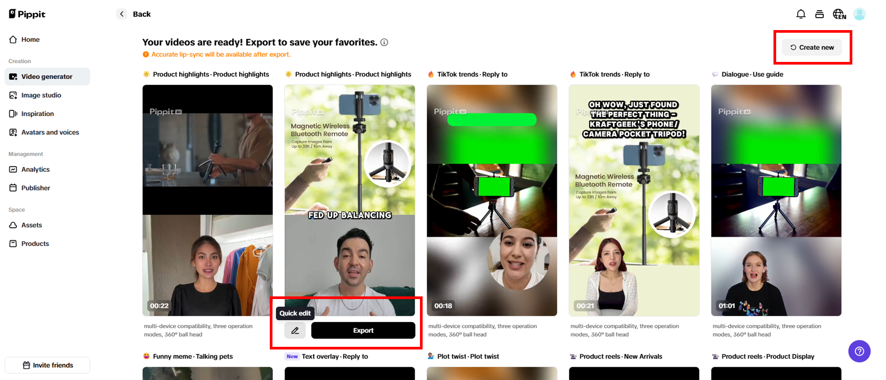Click the Quick edit pencil icon
Image resolution: width=886 pixels, height=380 pixels.
tap(295, 330)
